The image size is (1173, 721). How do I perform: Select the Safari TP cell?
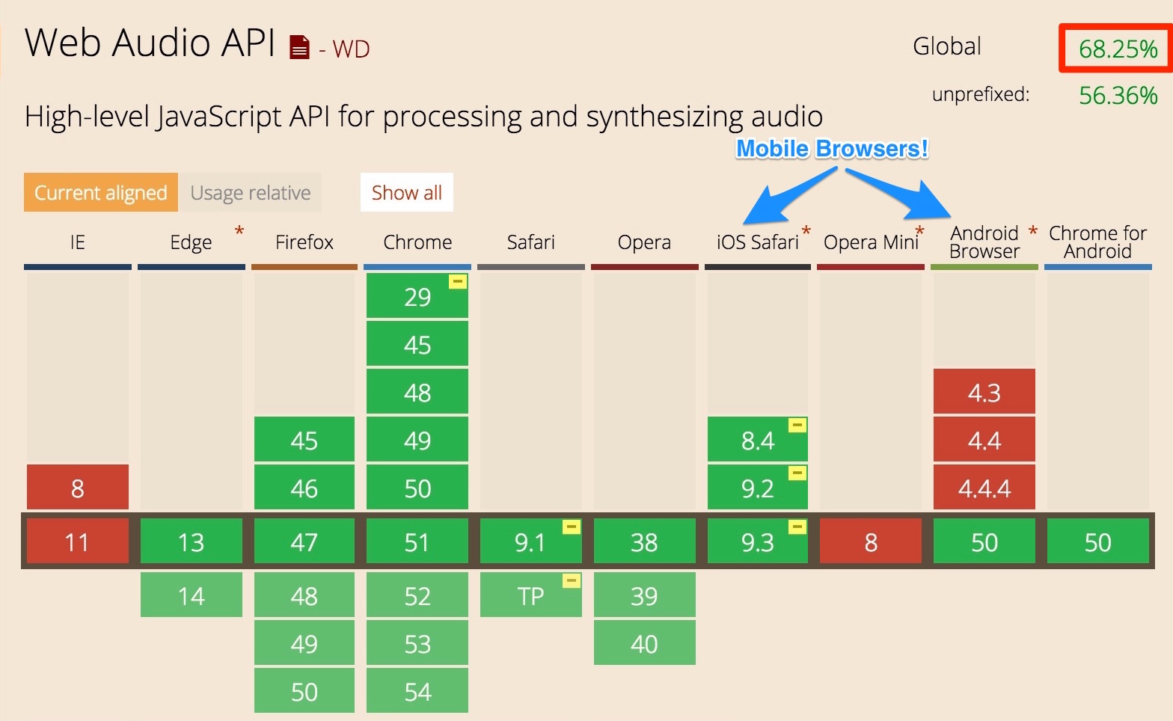(531, 595)
